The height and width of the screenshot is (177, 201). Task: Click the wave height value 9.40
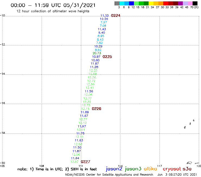tap(102, 33)
